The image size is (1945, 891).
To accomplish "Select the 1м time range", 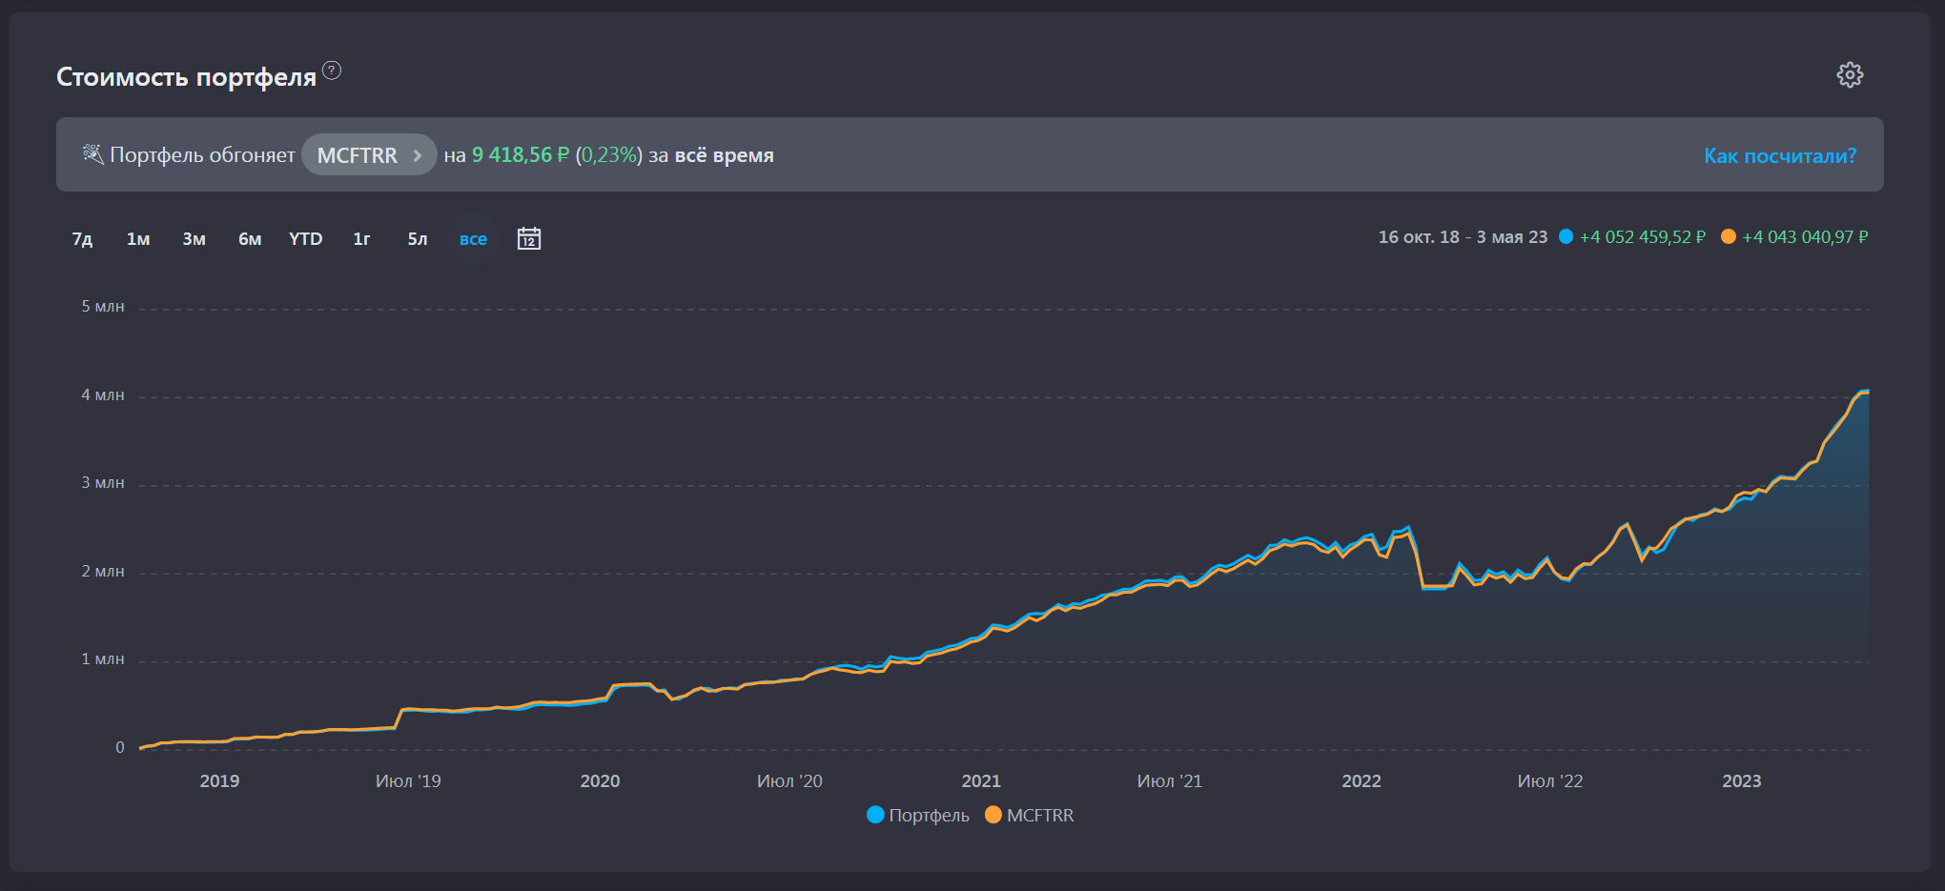I will coord(138,239).
